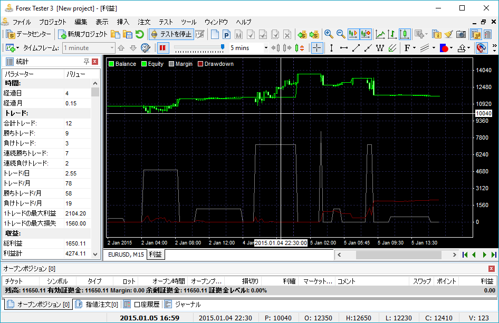Viewport: 499px width, 323px height.
Task: Toggle the pin on the 統計 panel
Action: click(x=87, y=62)
